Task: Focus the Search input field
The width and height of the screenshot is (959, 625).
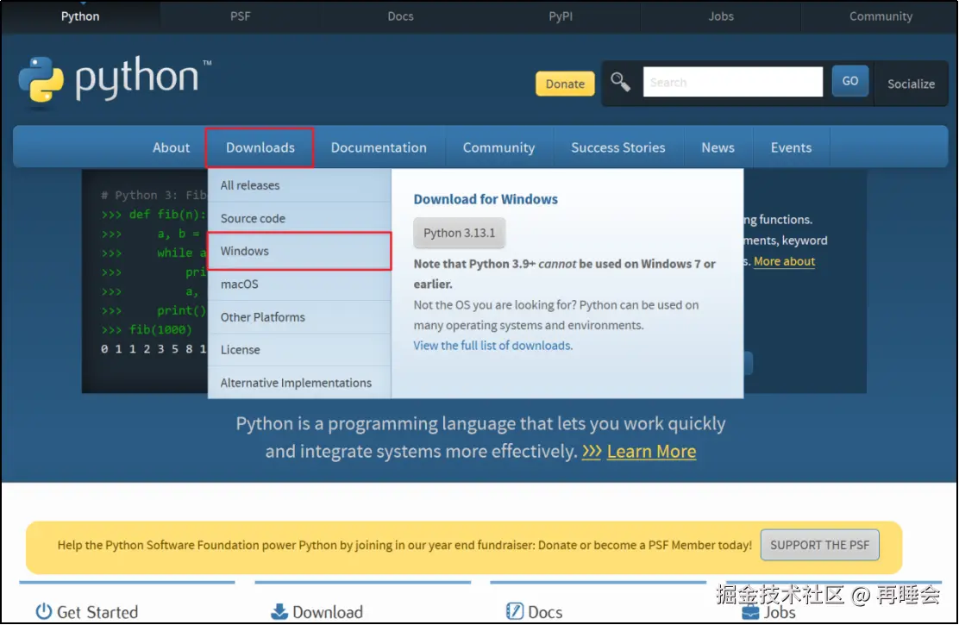Action: (x=733, y=82)
